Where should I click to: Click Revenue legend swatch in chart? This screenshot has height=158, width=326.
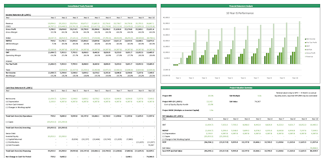pos(305,56)
